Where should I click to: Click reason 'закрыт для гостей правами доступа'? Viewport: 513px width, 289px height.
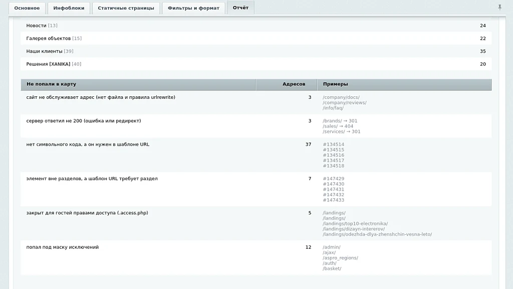coord(87,213)
